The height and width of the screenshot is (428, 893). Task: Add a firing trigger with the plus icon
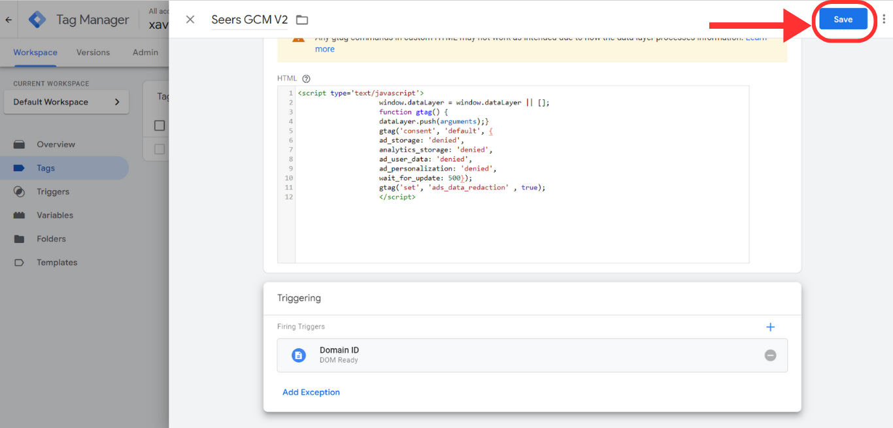click(770, 327)
